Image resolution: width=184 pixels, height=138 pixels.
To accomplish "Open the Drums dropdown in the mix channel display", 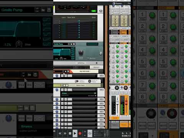I will point(95,93).
